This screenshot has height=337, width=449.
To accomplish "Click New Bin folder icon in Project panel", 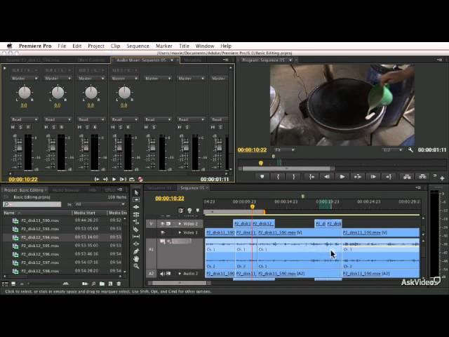I will coord(102,284).
